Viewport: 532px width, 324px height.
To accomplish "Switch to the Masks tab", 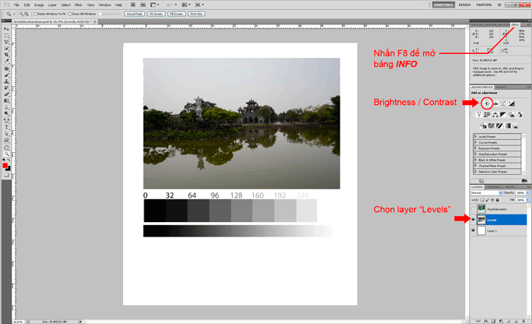I will (x=502, y=87).
